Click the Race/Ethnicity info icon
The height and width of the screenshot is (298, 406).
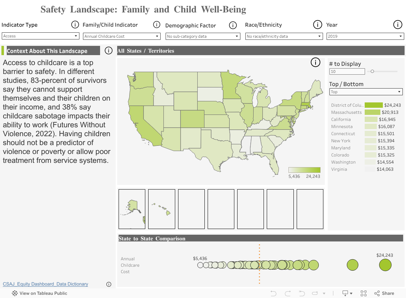317,25
